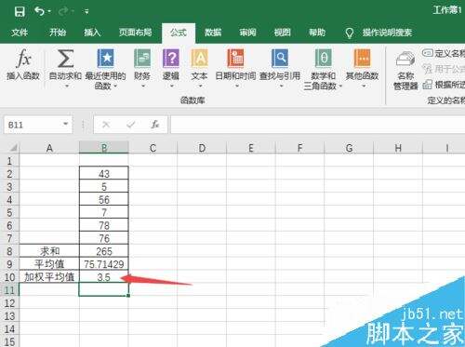Select column D header
The image size is (465, 347).
coord(202,148)
